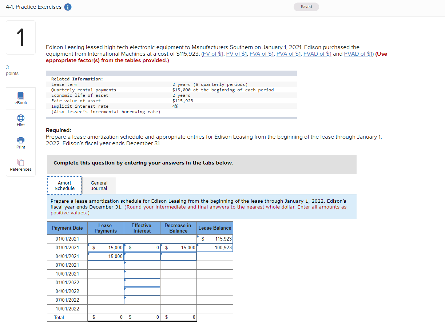Switch to the General Journal tab
This screenshot has height=325, width=445.
99,186
